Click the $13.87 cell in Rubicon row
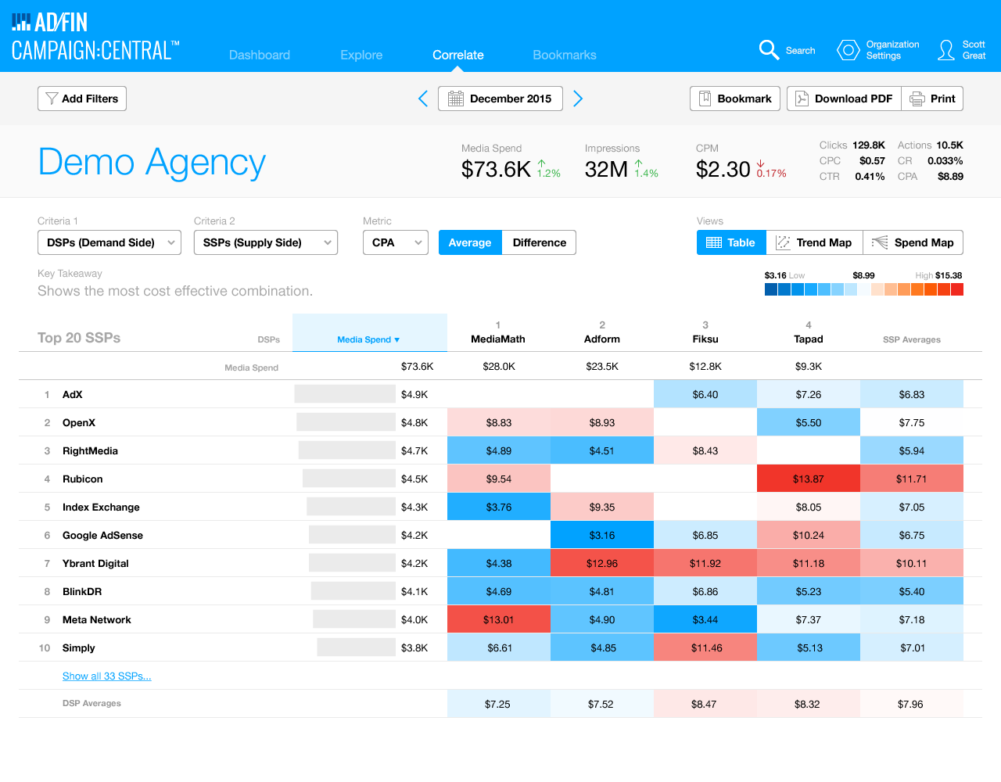Image resolution: width=1001 pixels, height=782 pixels. point(809,479)
